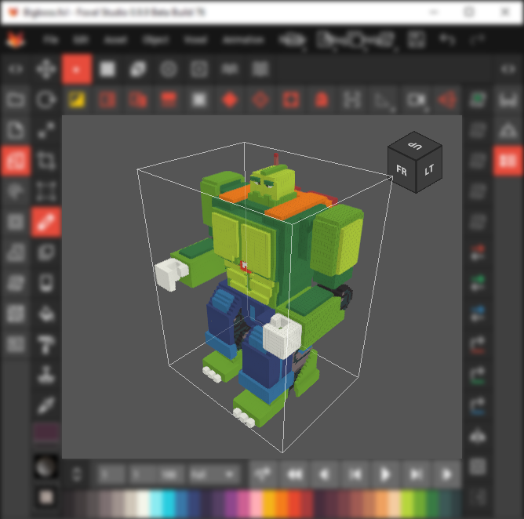
Task: Select the four-arrow move tool
Action: tap(46, 70)
